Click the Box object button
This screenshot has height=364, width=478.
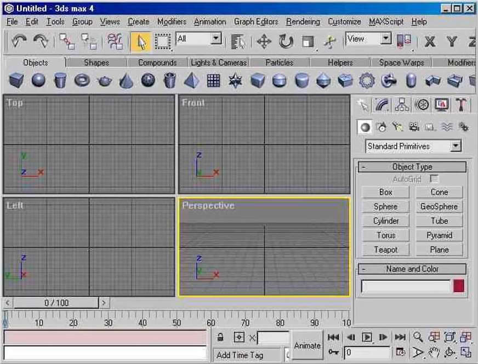click(x=385, y=192)
